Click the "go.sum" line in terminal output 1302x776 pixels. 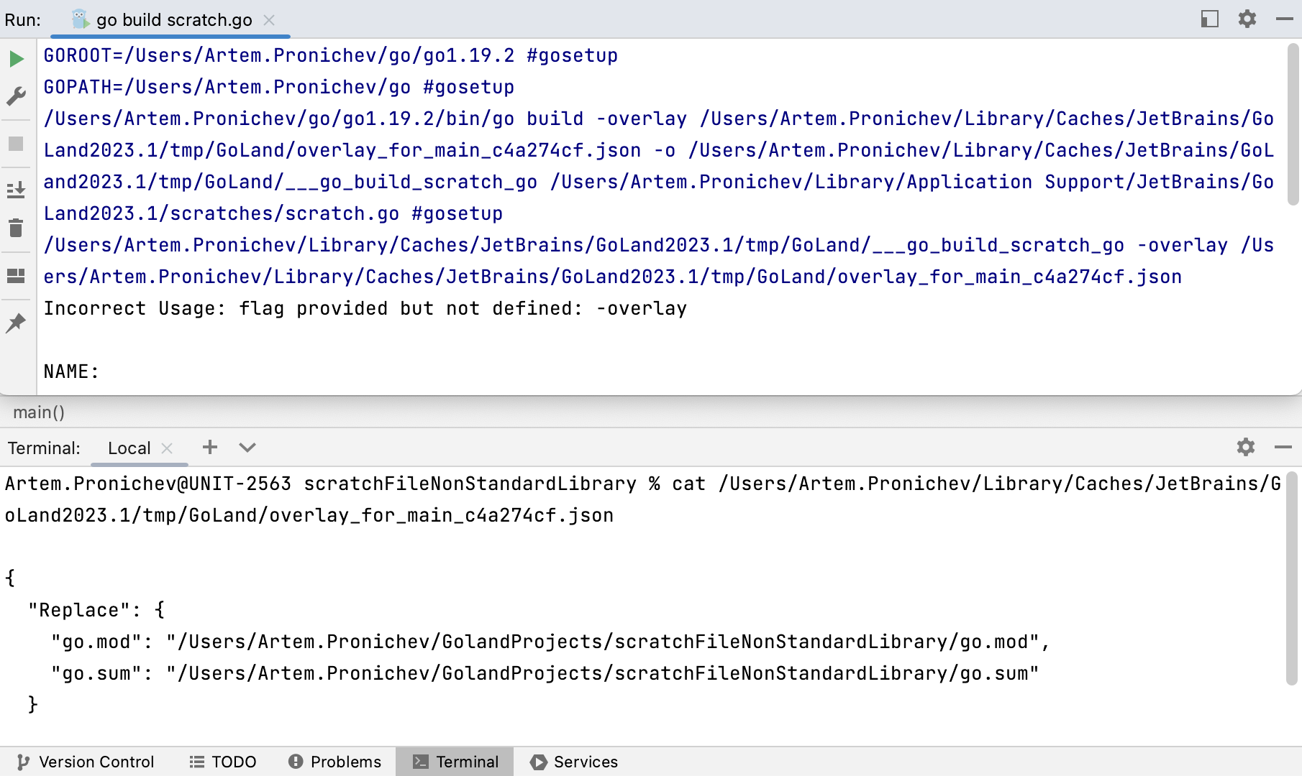pyautogui.click(x=545, y=674)
